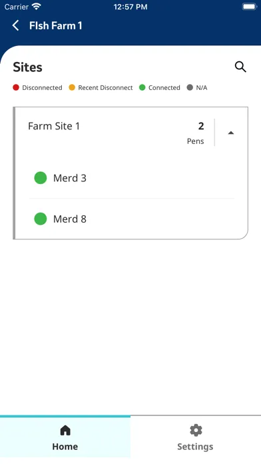Image resolution: width=261 pixels, height=464 pixels.
Task: Tap the Home house icon
Action: tap(65, 430)
